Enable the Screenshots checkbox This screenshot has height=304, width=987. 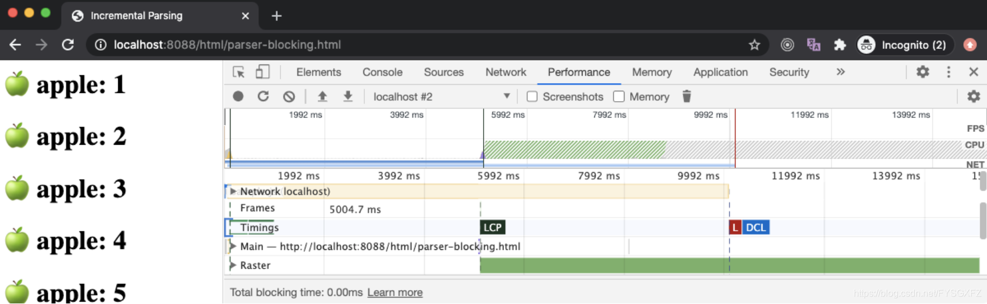532,96
